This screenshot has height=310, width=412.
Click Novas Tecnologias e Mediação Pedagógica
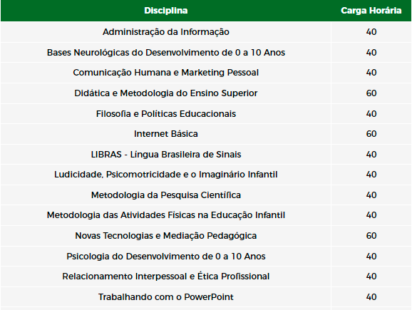point(166,236)
